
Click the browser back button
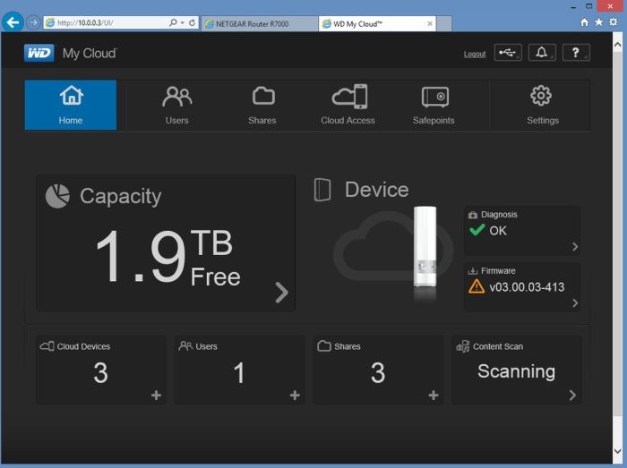point(13,22)
